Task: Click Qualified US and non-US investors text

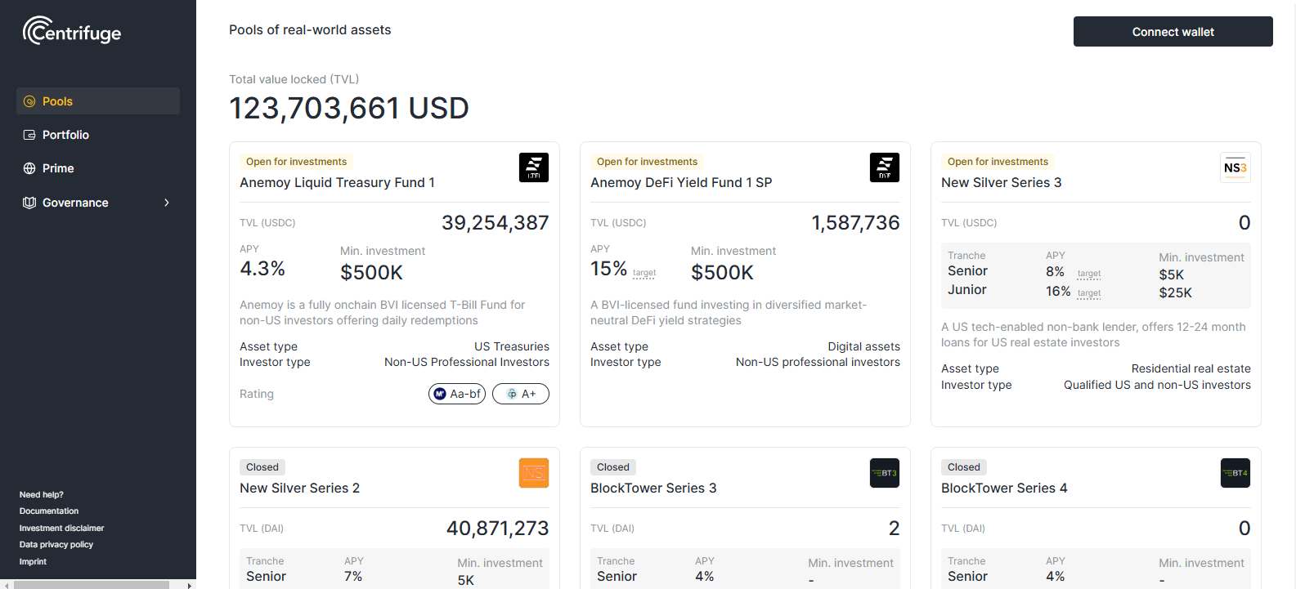Action: pos(1157,385)
